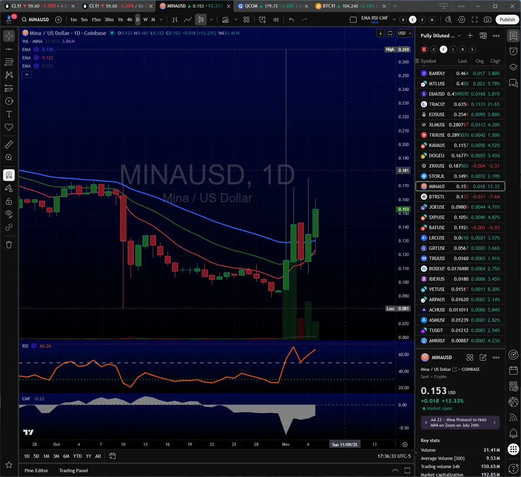Image resolution: width=521 pixels, height=477 pixels.
Task: Open the Indicators menu icon
Action: (x=225, y=20)
